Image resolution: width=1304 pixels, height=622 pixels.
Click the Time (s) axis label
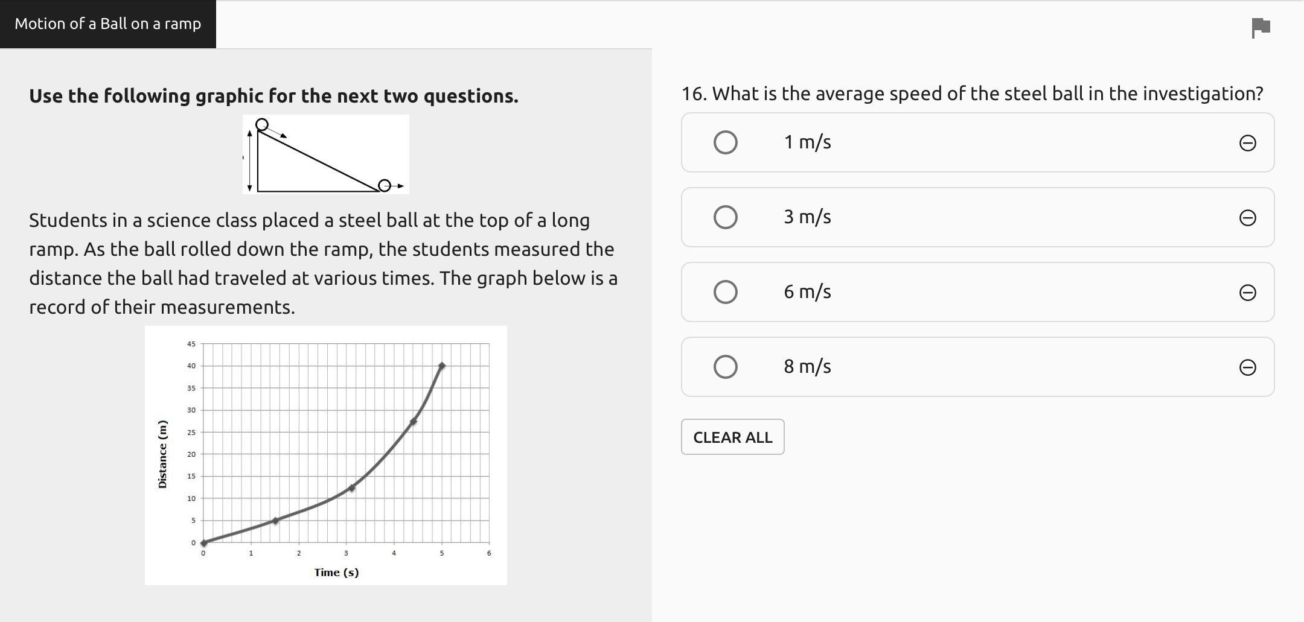(336, 573)
